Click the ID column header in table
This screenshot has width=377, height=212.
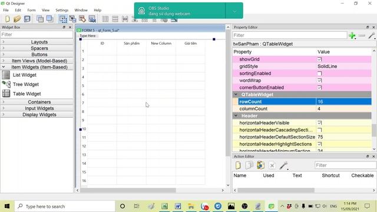pyautogui.click(x=102, y=43)
